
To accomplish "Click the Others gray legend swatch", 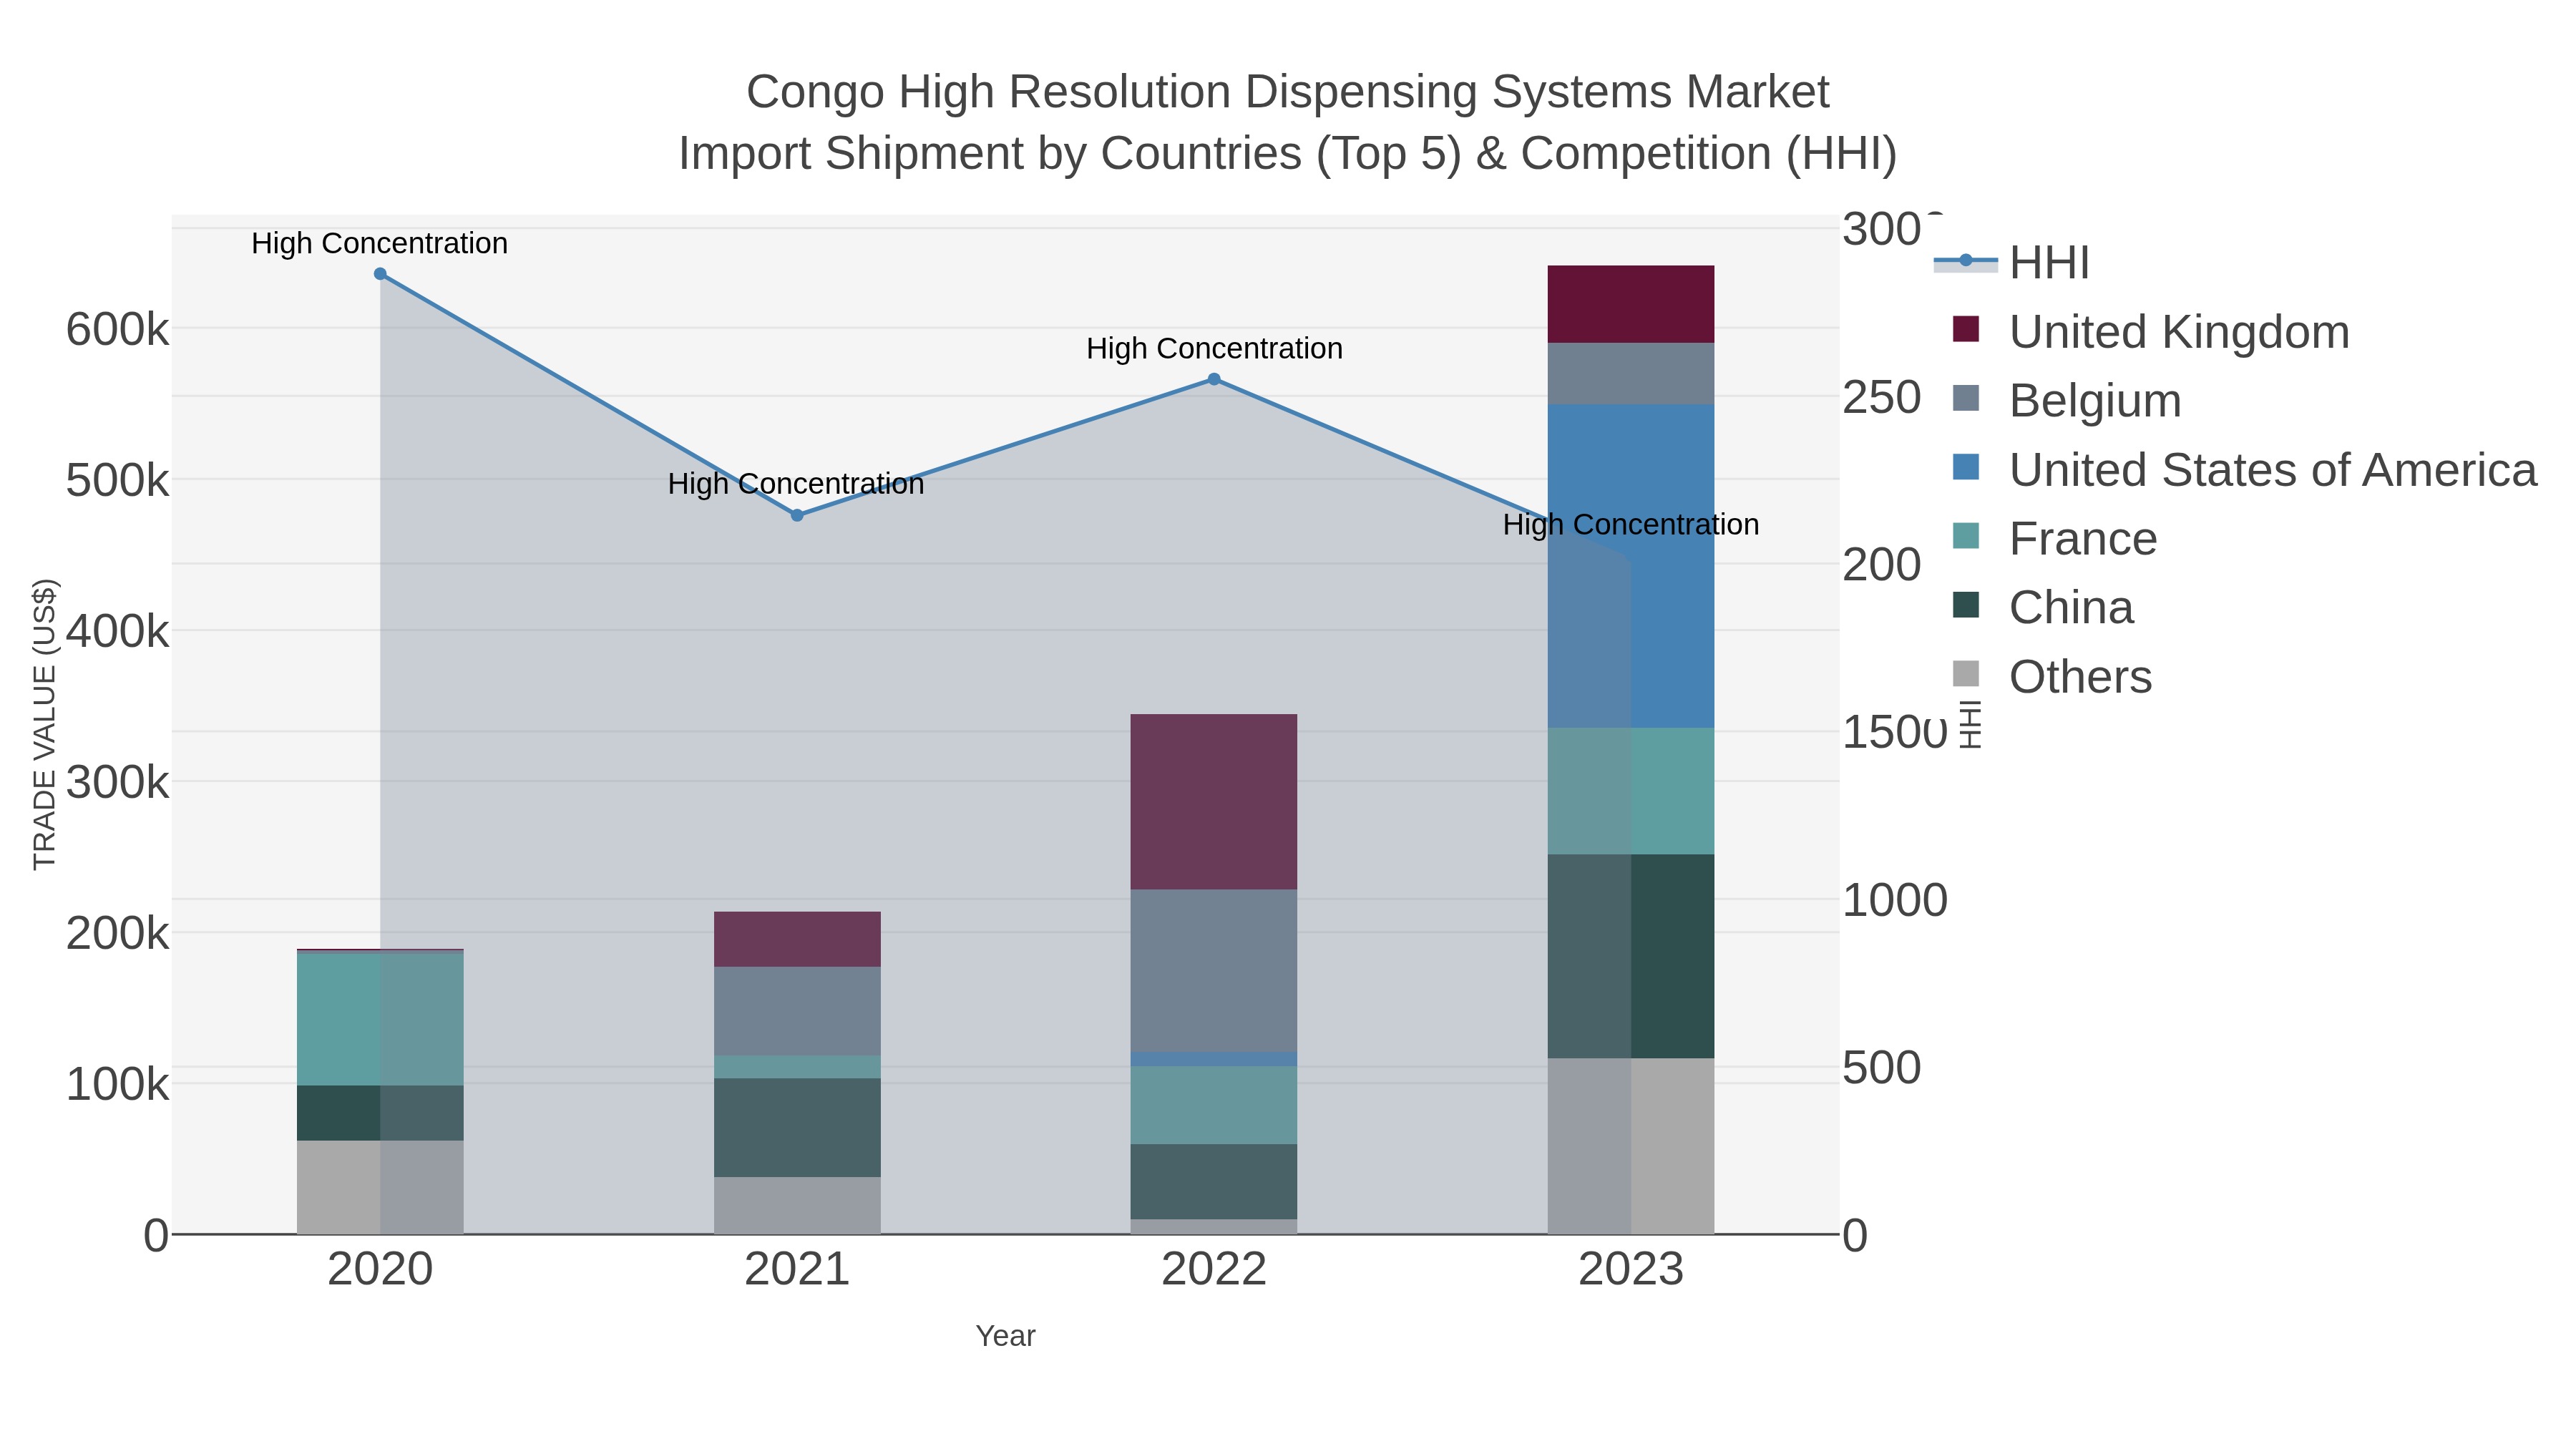I will (1966, 674).
